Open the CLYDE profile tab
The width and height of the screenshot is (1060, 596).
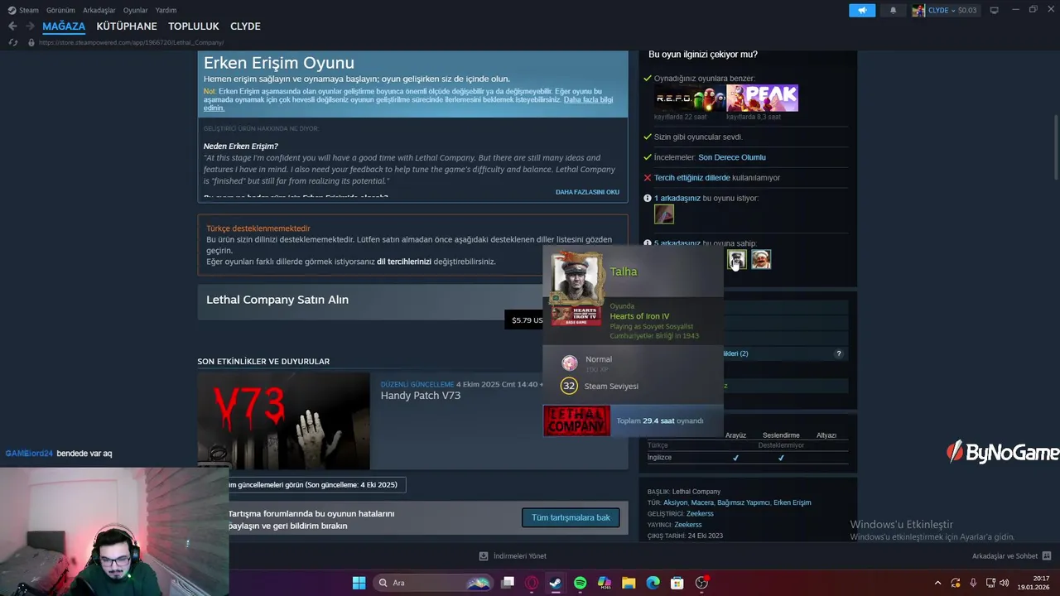point(245,26)
